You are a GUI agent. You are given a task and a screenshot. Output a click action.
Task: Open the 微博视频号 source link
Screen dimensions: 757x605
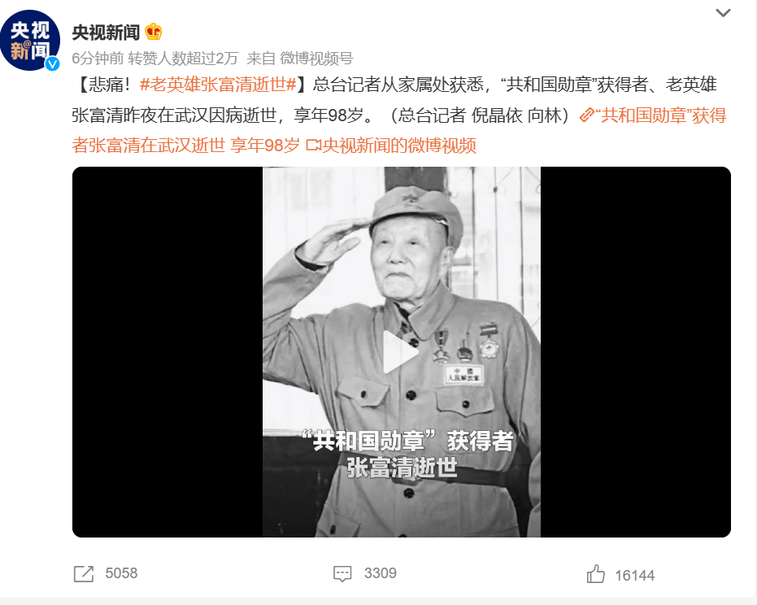[317, 59]
